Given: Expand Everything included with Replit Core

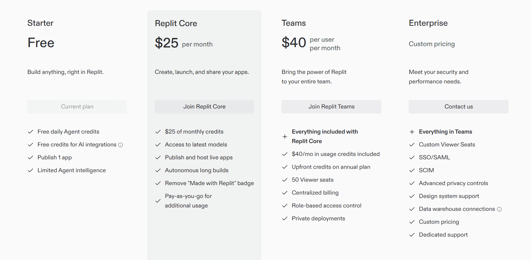Looking at the screenshot, I should pos(285,136).
